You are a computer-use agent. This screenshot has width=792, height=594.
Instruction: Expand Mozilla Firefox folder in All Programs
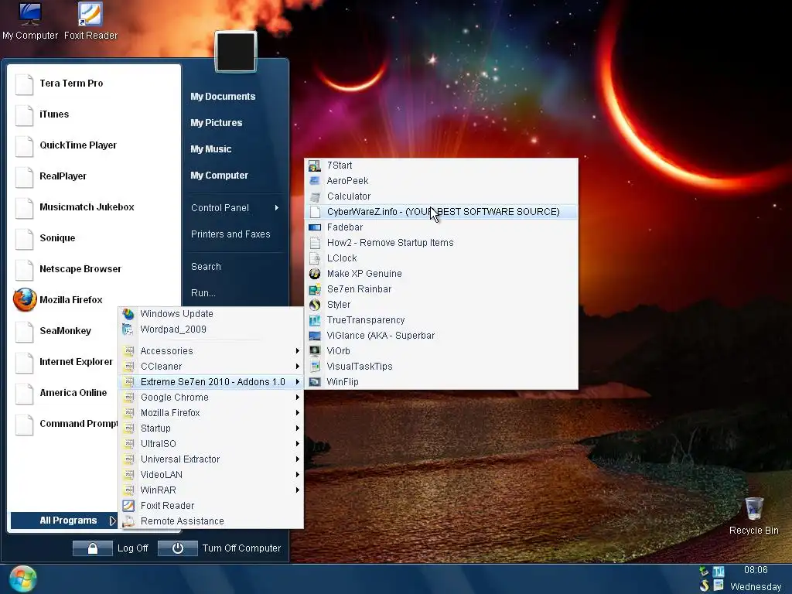(211, 413)
